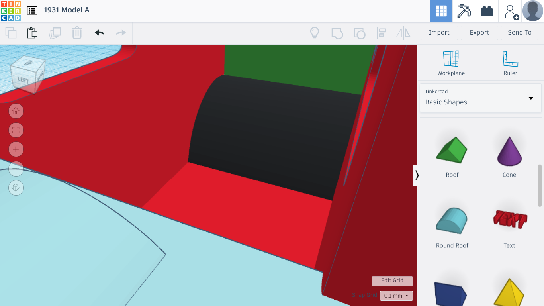544x306 pixels.
Task: Click the Align tool icon
Action: [382, 33]
